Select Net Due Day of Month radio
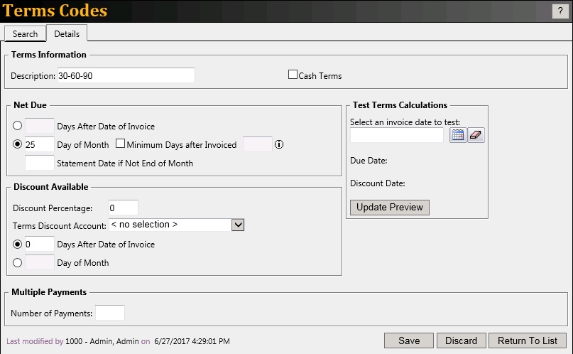Image resolution: width=573 pixels, height=354 pixels. (x=18, y=144)
